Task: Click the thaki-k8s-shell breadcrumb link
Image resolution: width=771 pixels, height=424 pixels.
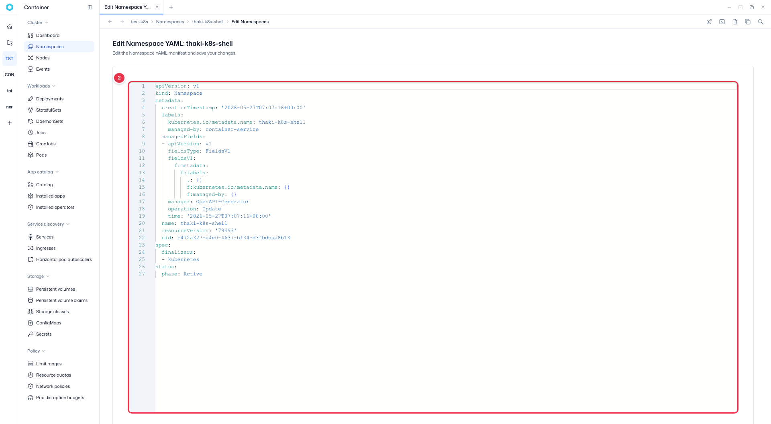Action: tap(208, 22)
